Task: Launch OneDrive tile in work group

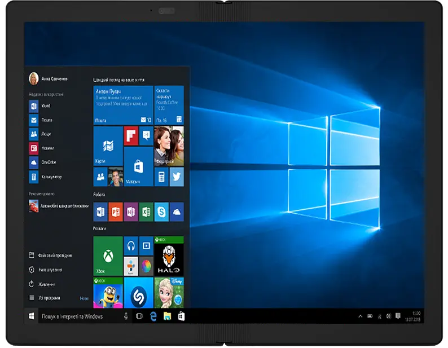Action: (177, 212)
